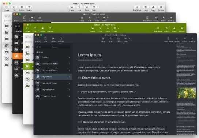Toggle Preview button in light back window
Viewport: 199px width, 138px height.
click(29, 7)
